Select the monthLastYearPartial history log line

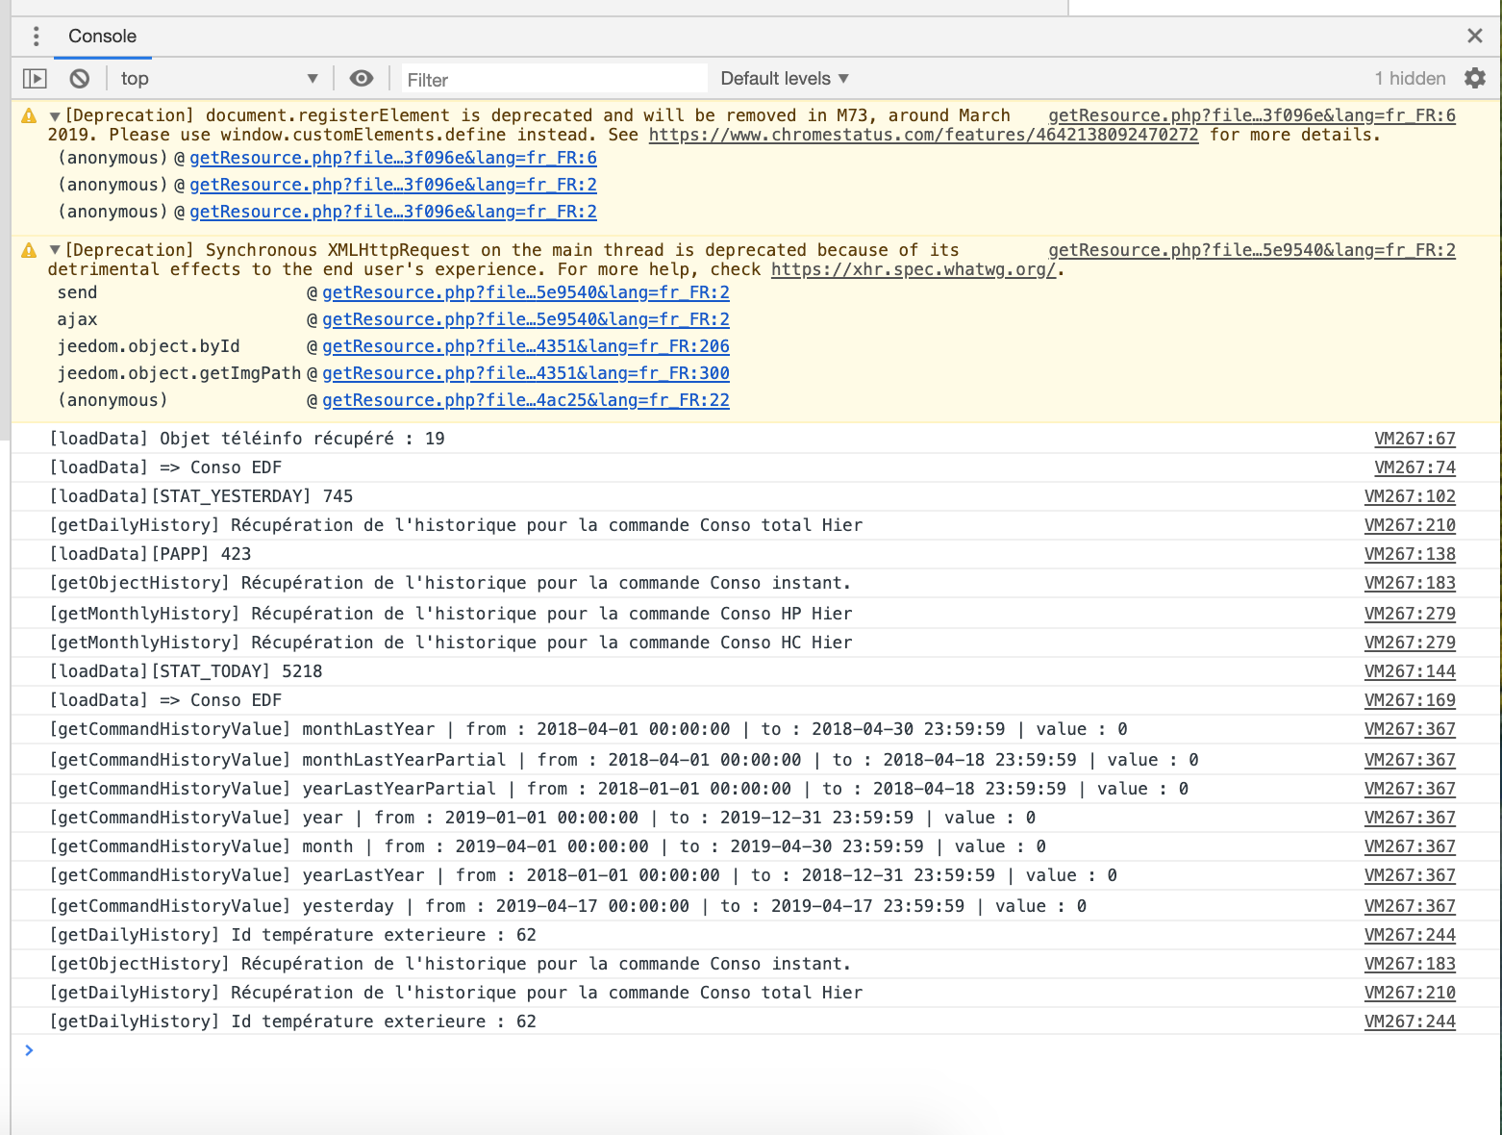point(624,760)
